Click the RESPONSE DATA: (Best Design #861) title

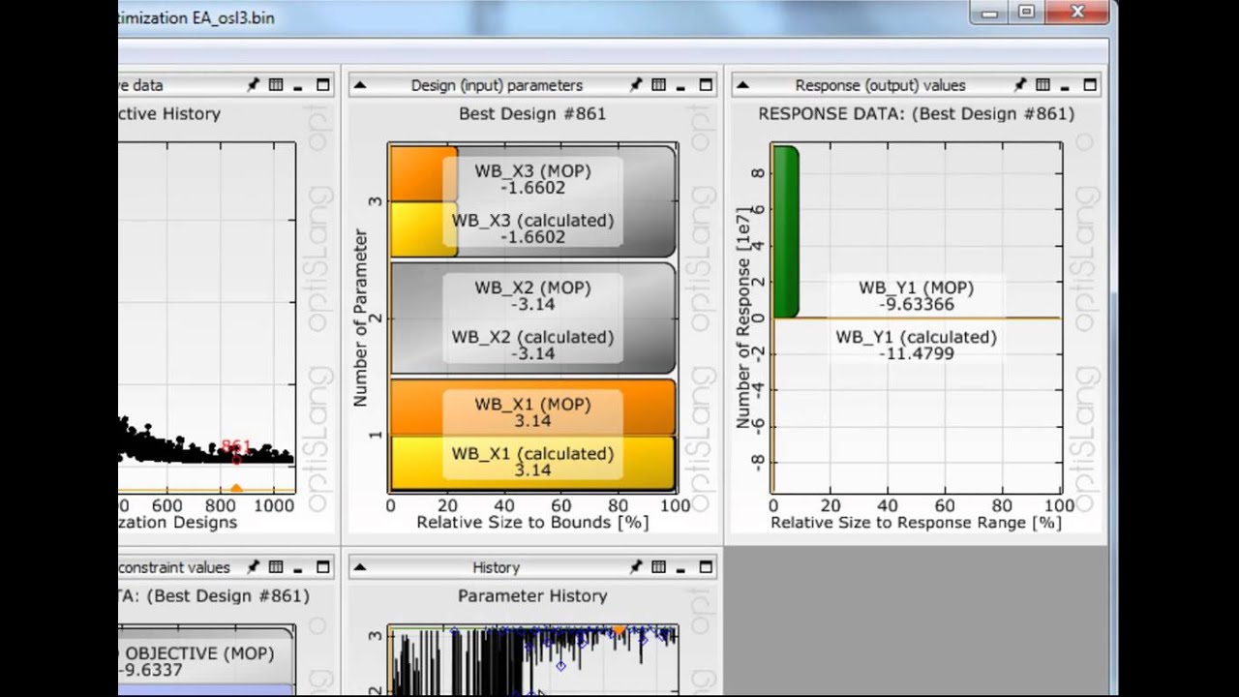916,114
